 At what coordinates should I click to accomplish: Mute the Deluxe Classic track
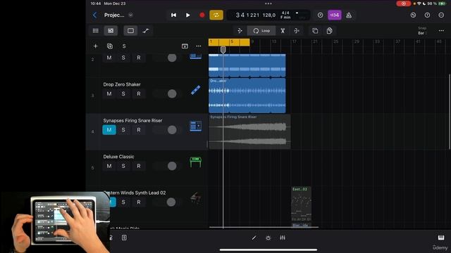tap(109, 166)
